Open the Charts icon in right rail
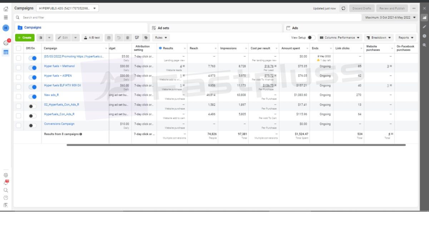 [424, 17]
